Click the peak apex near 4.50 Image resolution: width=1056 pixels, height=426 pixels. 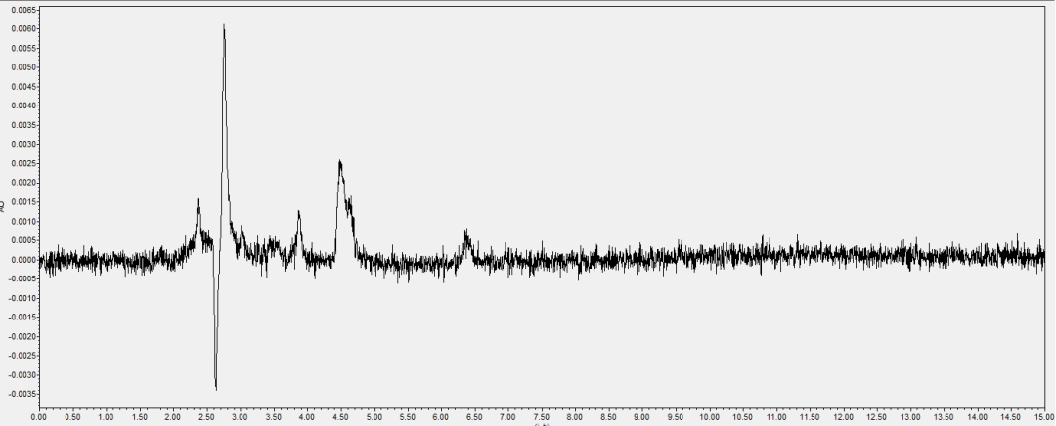[x=340, y=162]
